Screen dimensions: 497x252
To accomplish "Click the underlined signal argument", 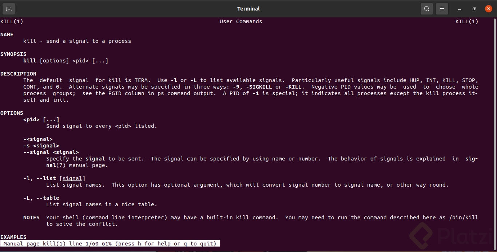I will [72, 178].
